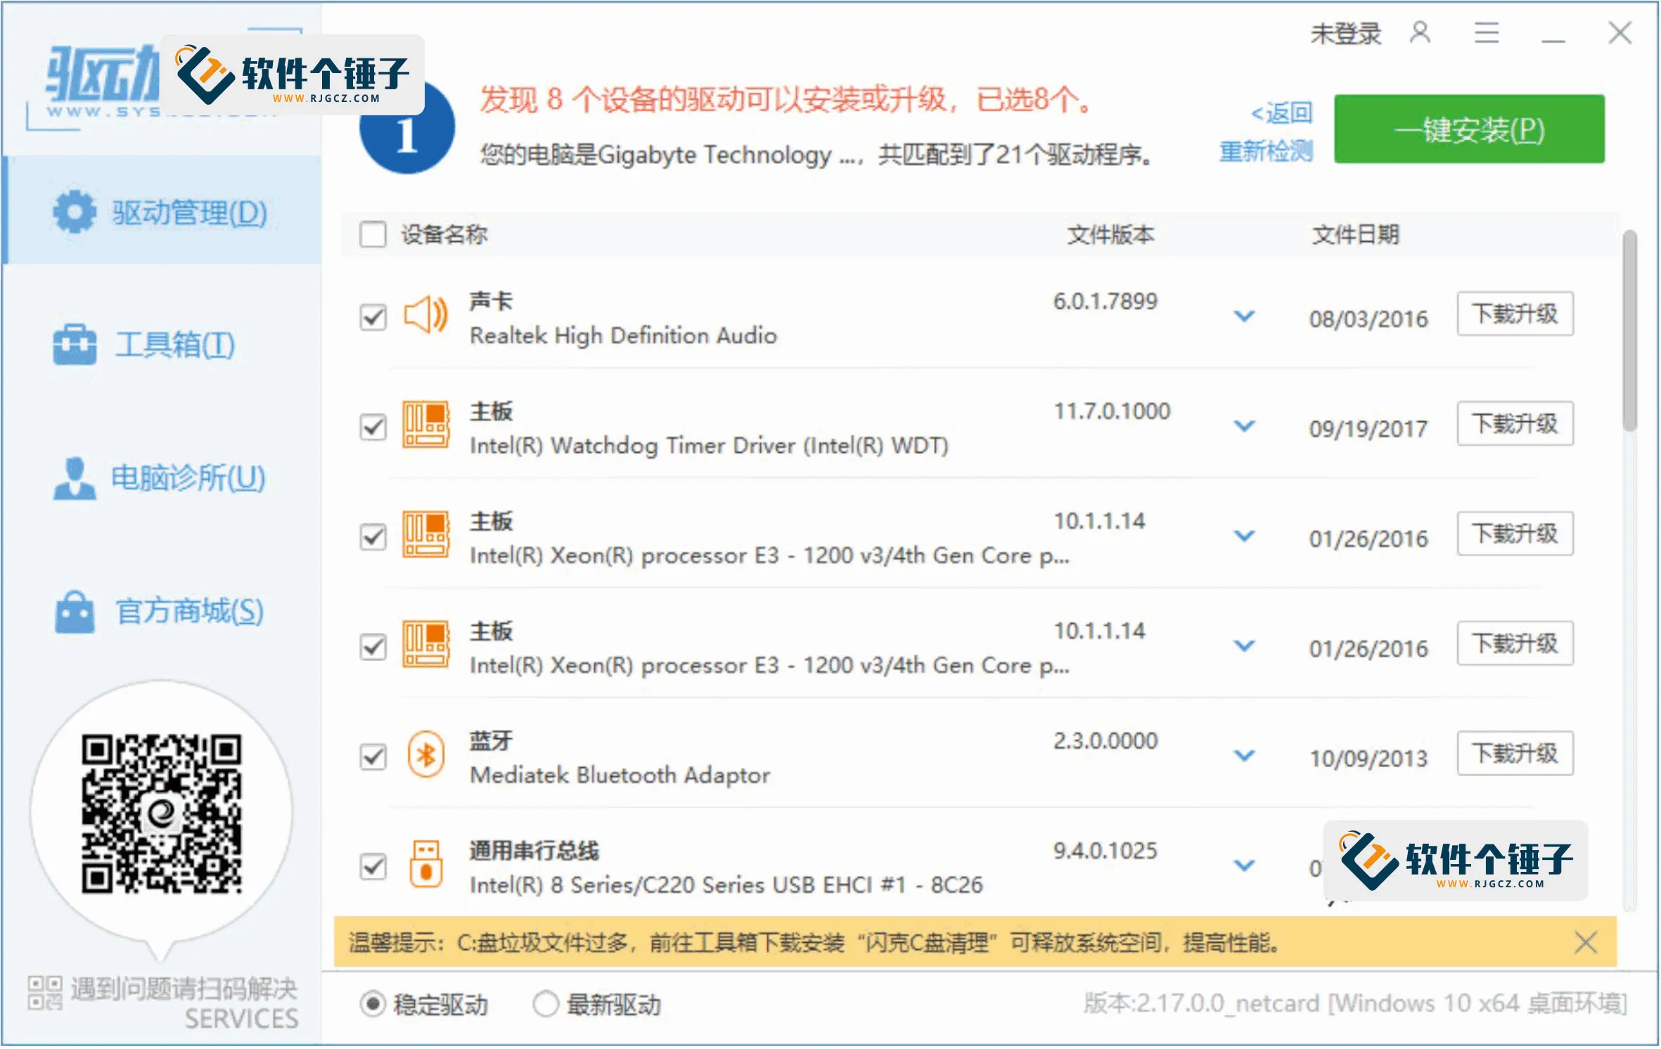Click the motherboard icon of the Watchdog Timer row

pos(425,425)
